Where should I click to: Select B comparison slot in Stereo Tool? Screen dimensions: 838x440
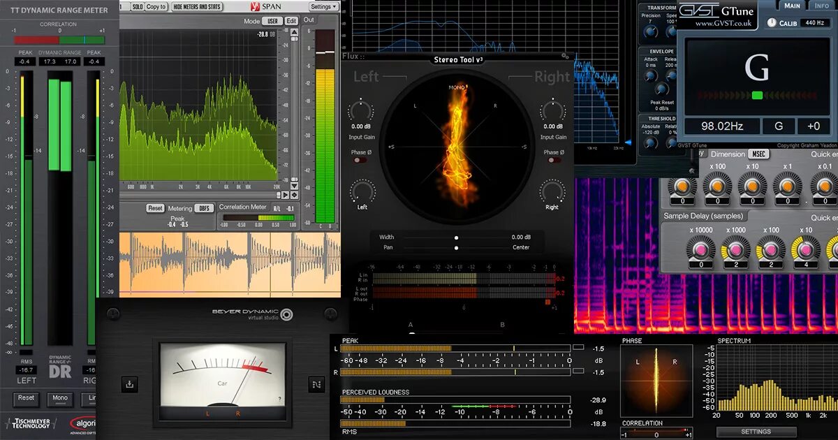[x=502, y=325]
